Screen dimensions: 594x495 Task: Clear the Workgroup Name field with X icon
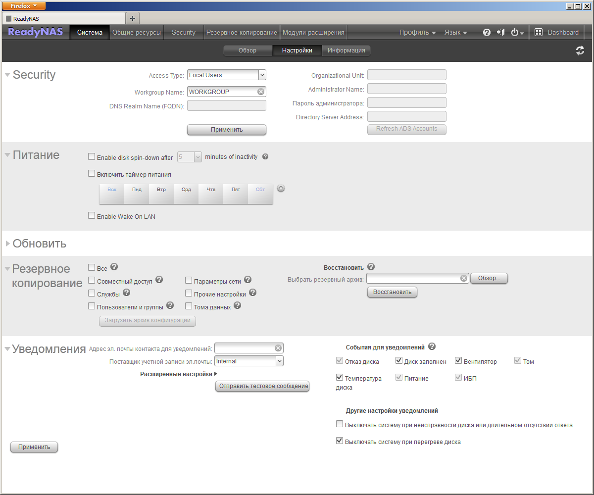coord(261,92)
